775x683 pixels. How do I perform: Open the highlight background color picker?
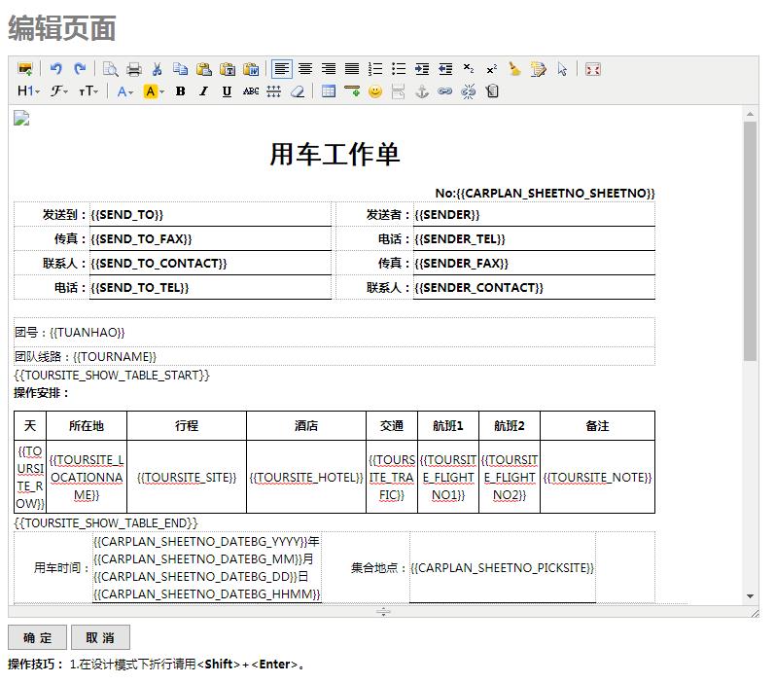tap(154, 91)
